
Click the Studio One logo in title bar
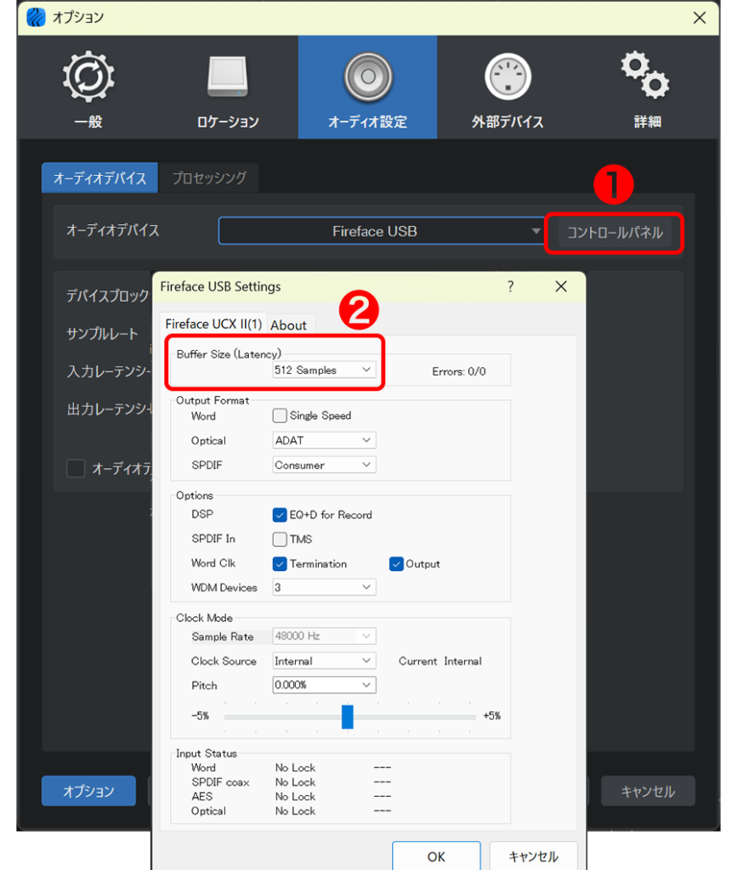[x=36, y=17]
